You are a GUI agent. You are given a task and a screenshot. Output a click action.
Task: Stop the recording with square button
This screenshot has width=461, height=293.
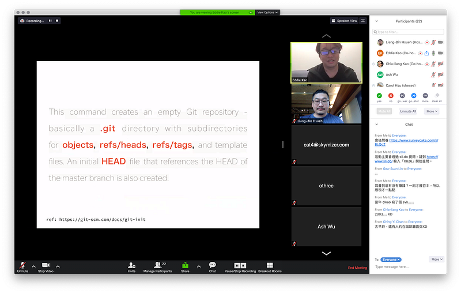click(57, 21)
